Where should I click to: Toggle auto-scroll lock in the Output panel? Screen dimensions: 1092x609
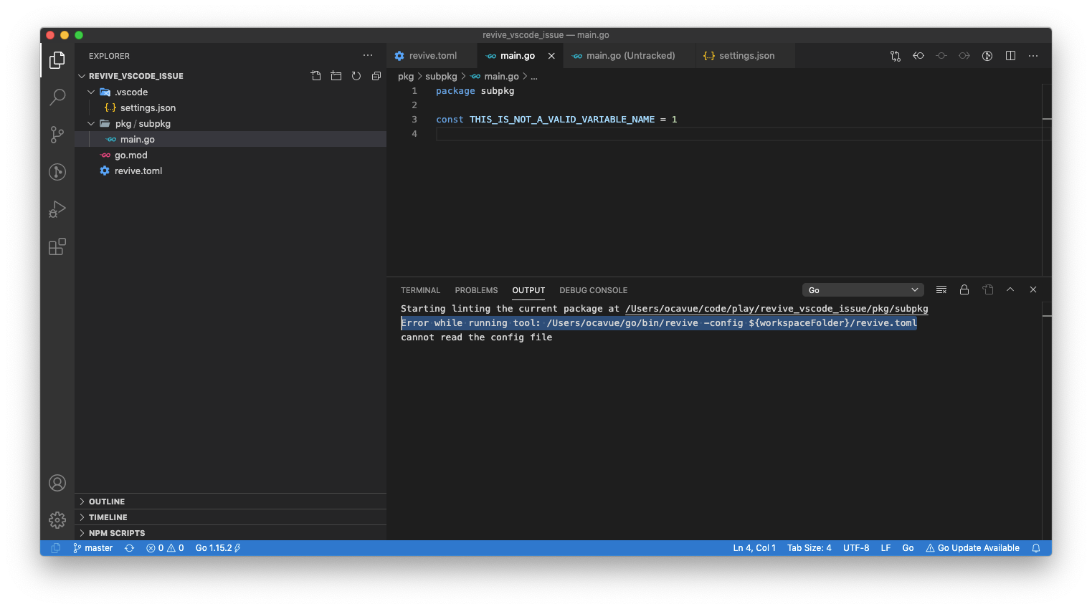(x=964, y=289)
